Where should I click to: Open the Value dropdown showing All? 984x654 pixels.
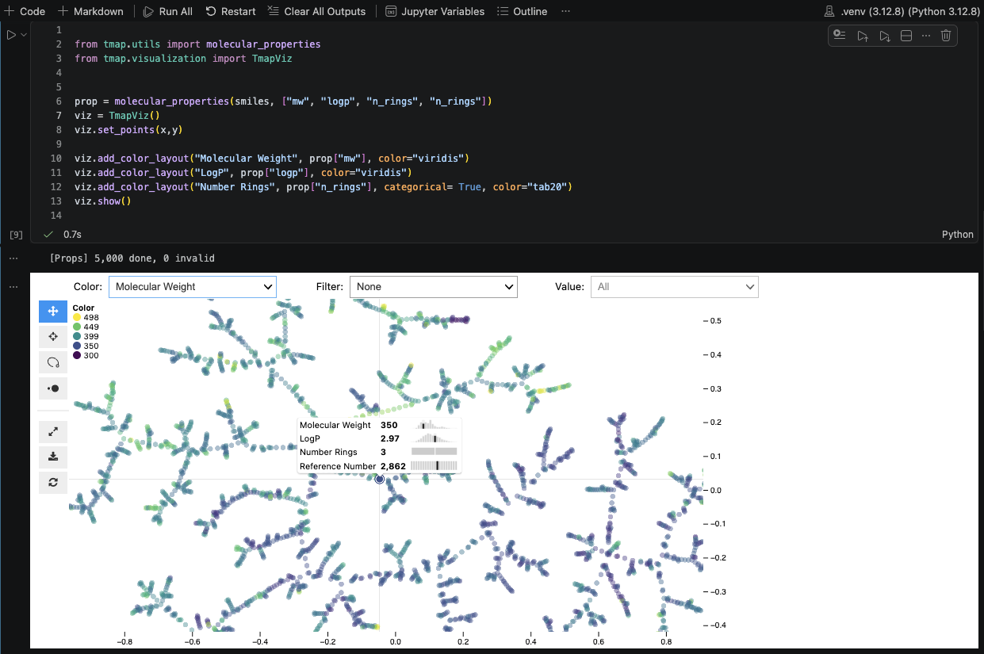(x=675, y=287)
